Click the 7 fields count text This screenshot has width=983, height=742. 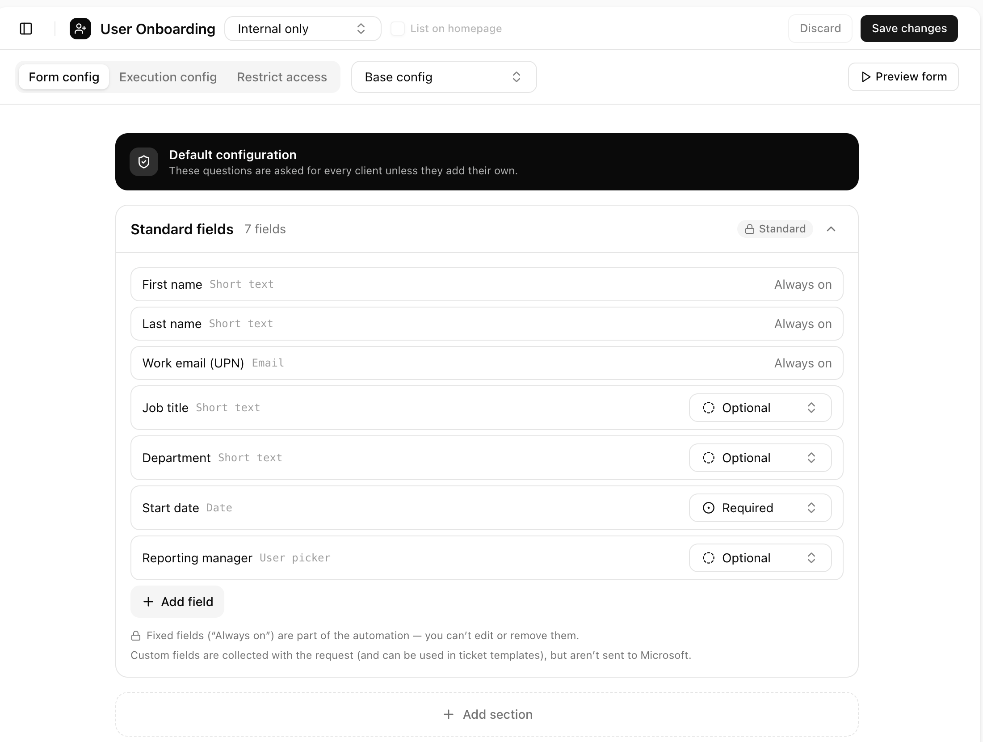click(x=265, y=229)
